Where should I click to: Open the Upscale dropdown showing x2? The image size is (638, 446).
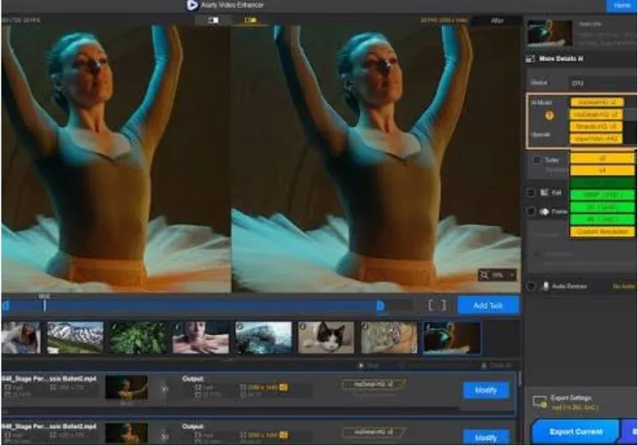602,158
